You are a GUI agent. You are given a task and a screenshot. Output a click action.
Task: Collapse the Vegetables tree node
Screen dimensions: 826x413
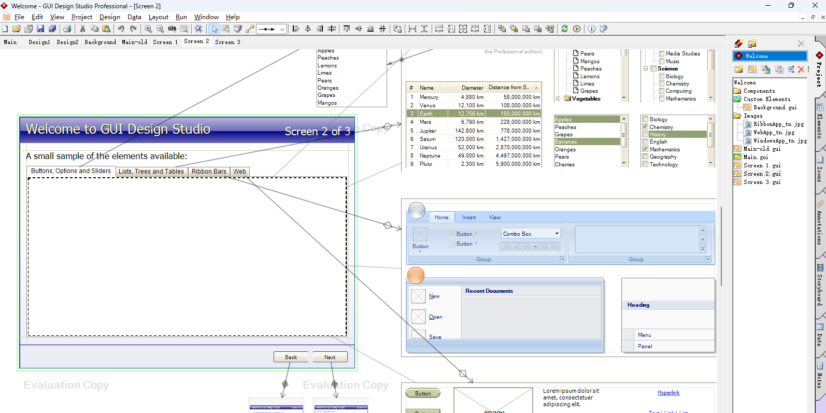point(558,98)
